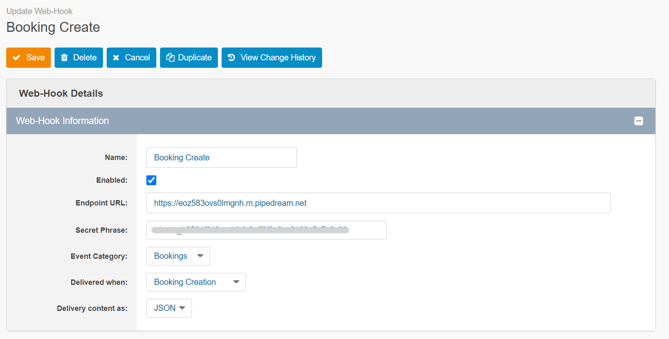Click the Web-Hook Information header title
669x339 pixels.
62,121
